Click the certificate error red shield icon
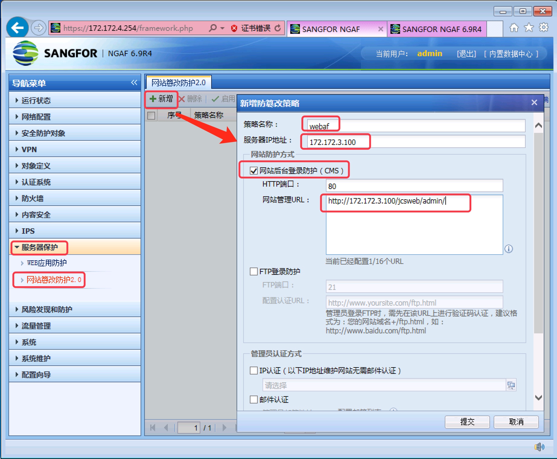 tap(234, 28)
